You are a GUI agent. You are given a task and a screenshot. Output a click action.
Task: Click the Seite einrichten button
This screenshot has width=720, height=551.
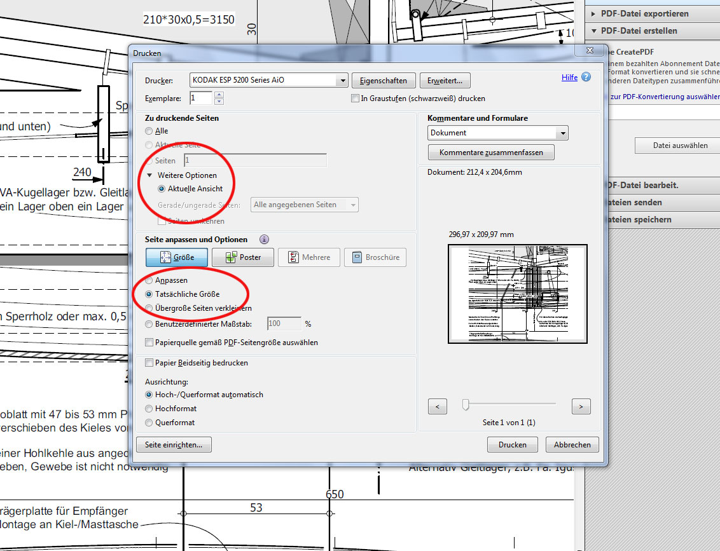[x=174, y=445]
